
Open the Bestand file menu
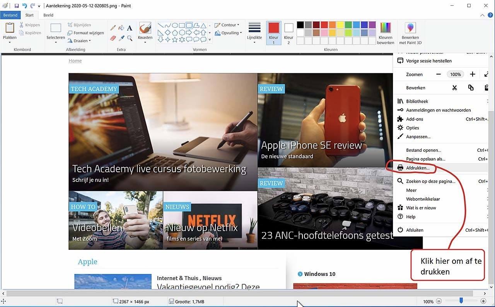10,15
